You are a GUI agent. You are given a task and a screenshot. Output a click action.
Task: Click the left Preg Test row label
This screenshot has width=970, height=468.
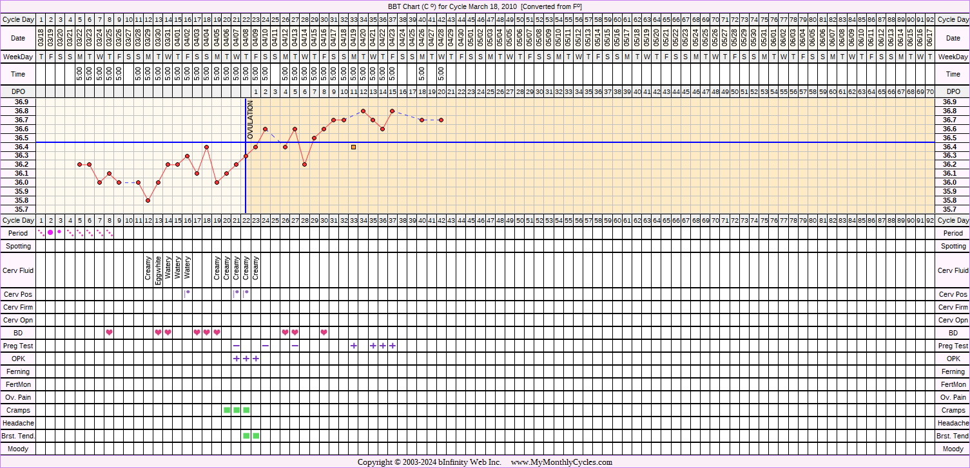18,346
